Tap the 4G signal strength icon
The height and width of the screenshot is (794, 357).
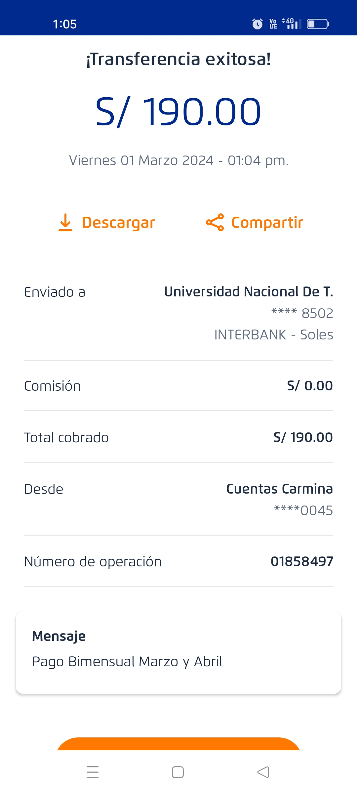click(x=292, y=23)
